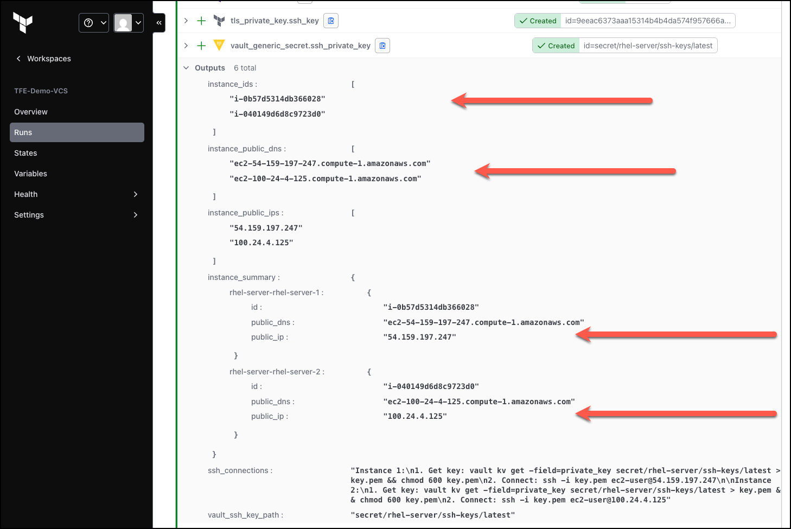Click the Terraform provider icon beside tls_private_key
The width and height of the screenshot is (791, 529).
(x=219, y=21)
